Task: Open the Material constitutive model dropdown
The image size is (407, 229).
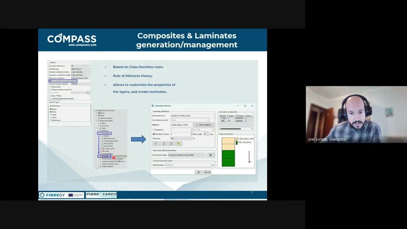Action: pos(80,72)
